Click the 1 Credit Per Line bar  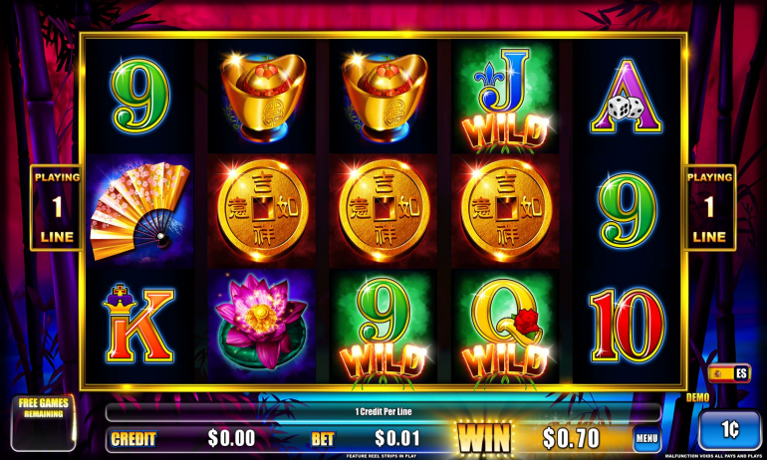coord(383,412)
